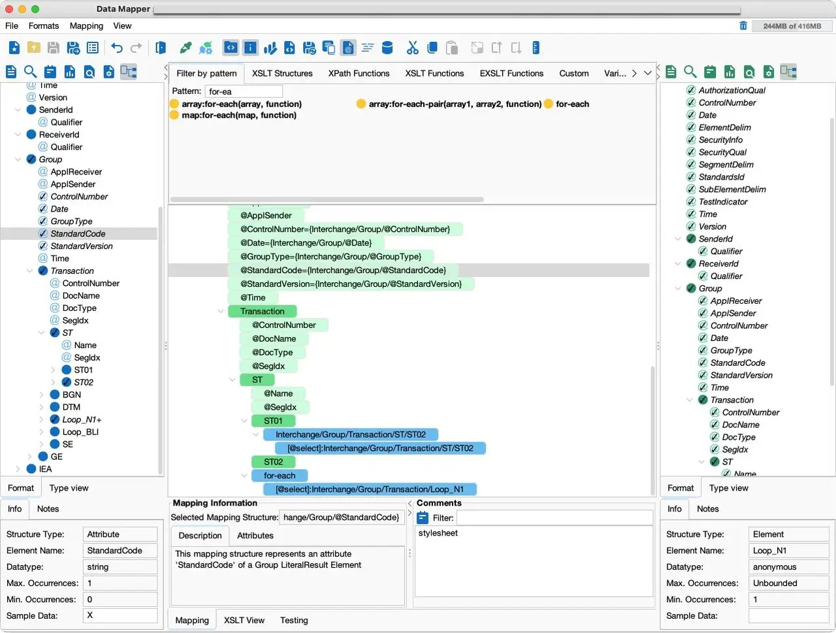Screen dimensions: 836x633
Task: Click the search magnifier in the left panel toolbar
Action: 30,72
